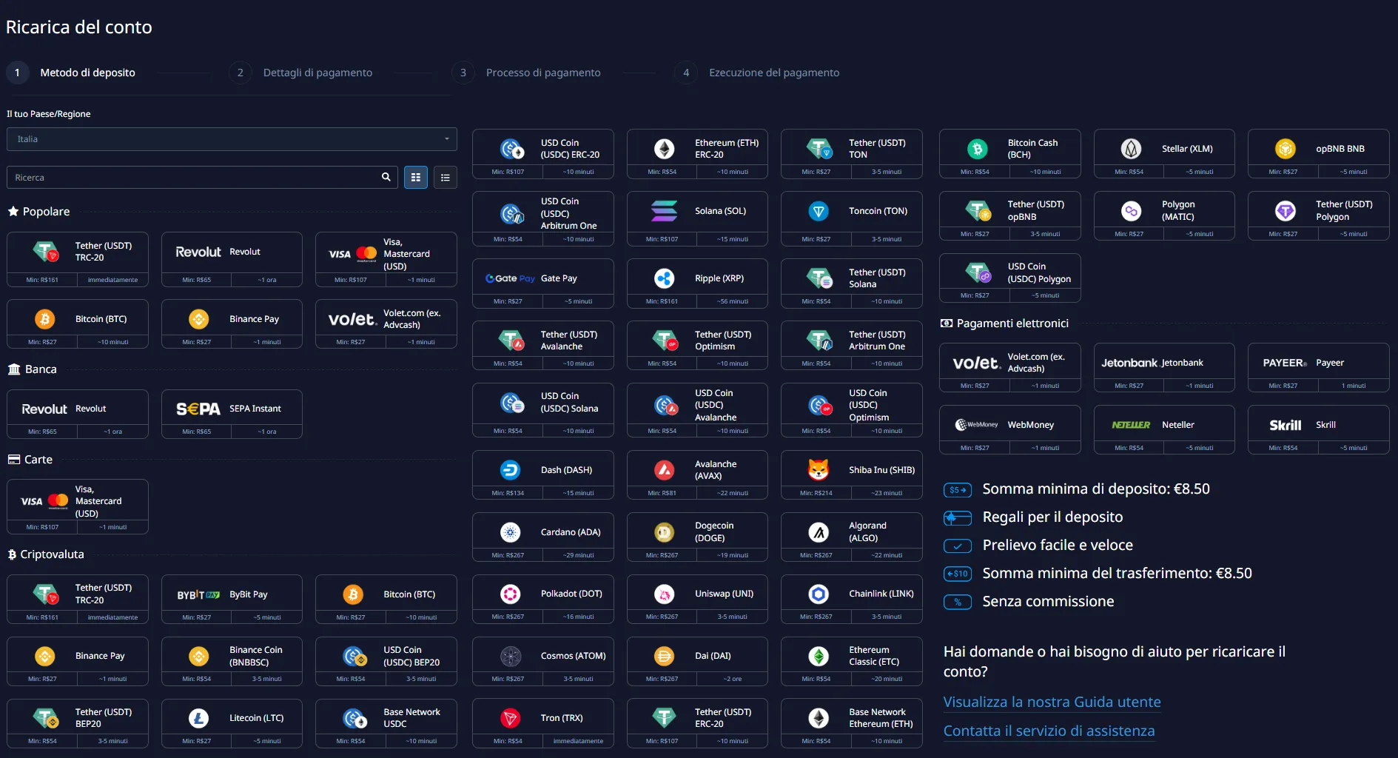This screenshot has width=1398, height=758.
Task: Switch to list view layout
Action: [445, 178]
